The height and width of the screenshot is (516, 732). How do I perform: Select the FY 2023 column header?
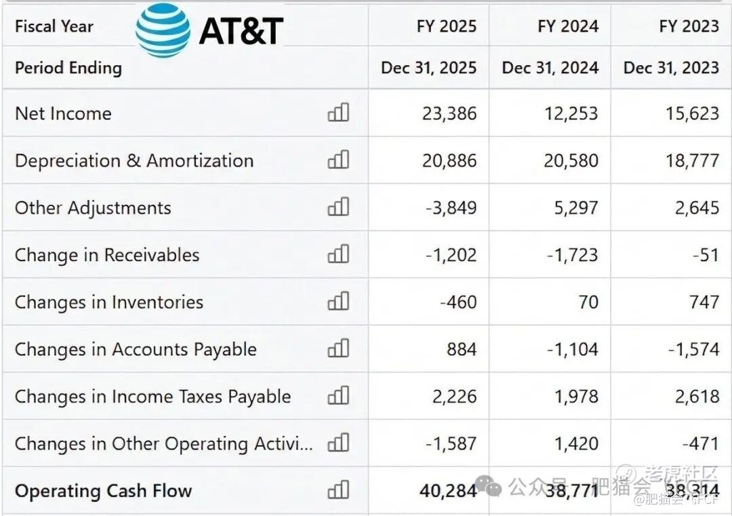689,26
